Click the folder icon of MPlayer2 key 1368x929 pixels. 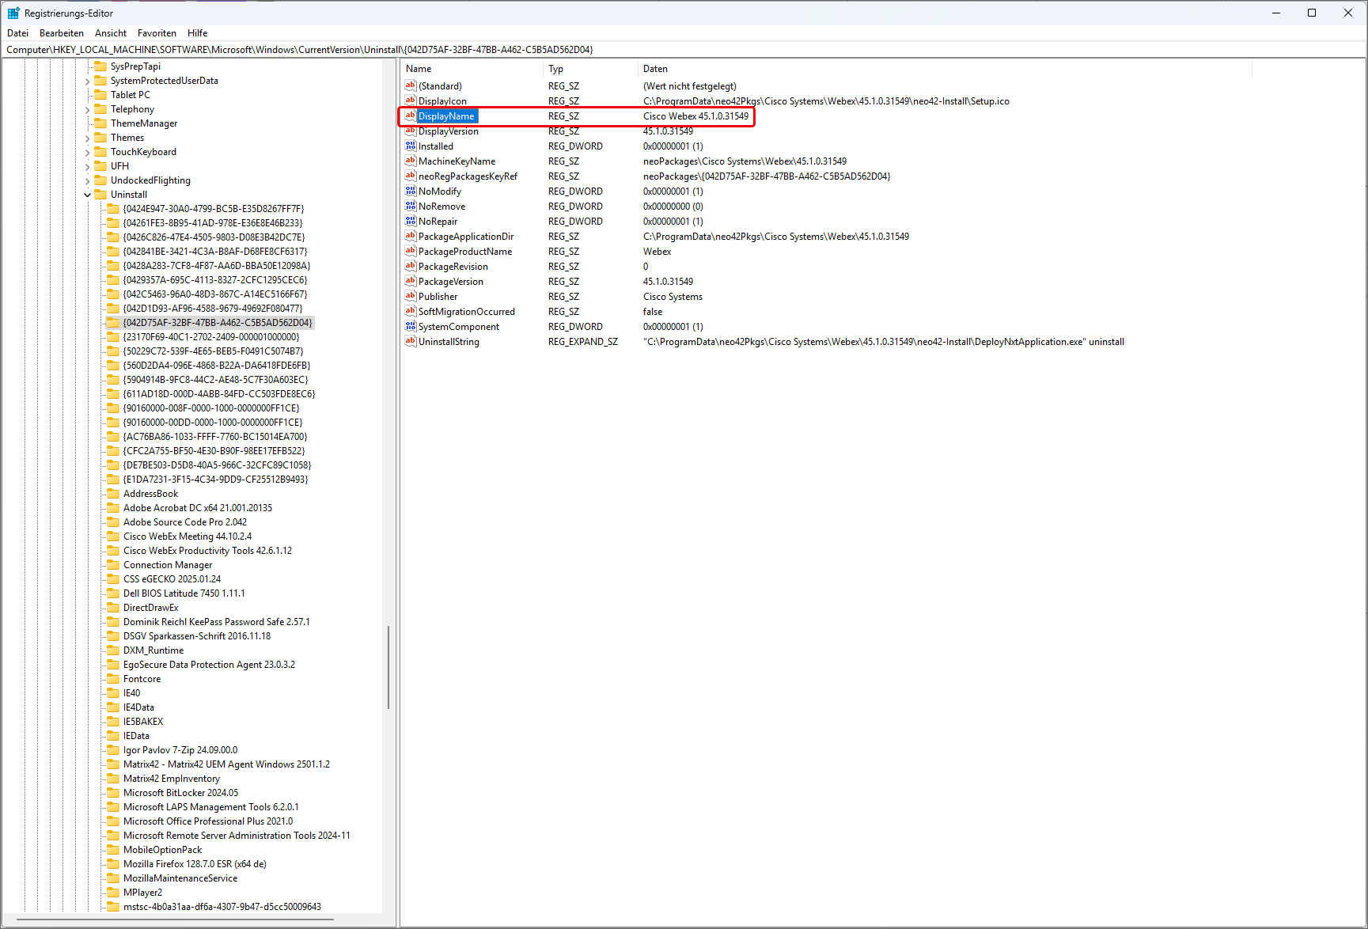pos(113,893)
